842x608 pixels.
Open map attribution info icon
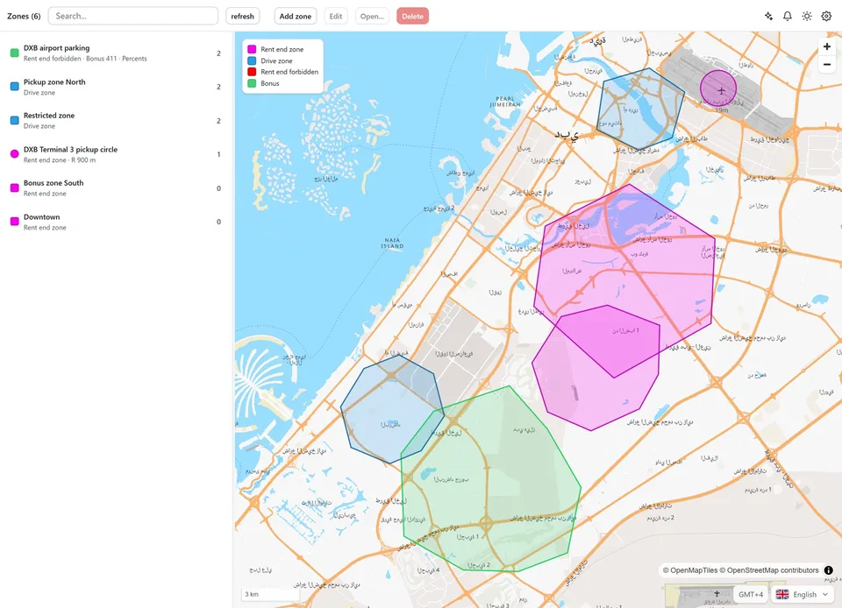[829, 570]
